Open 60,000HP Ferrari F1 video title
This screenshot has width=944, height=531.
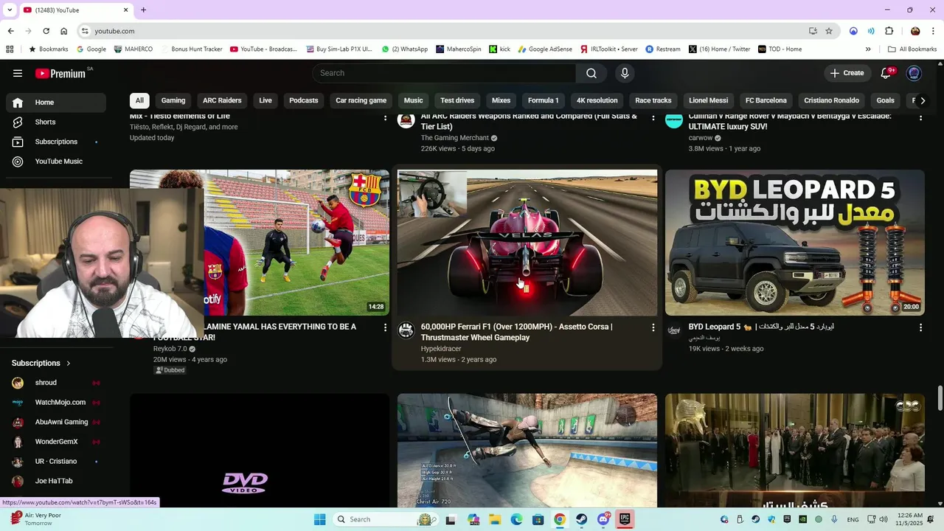coord(516,332)
